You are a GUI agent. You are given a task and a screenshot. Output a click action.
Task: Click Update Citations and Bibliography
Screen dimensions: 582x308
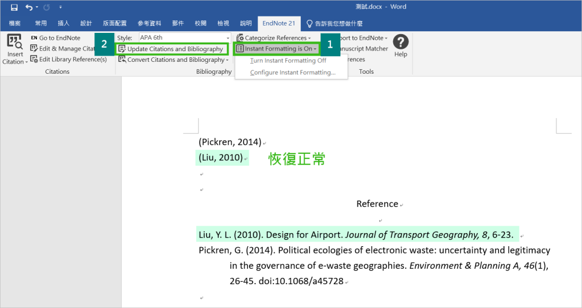point(171,49)
